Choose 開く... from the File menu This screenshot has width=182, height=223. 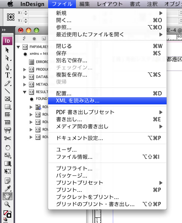[x=108, y=20]
